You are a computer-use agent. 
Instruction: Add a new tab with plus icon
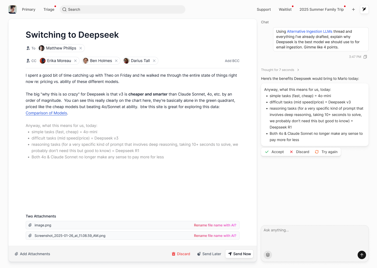353,9
